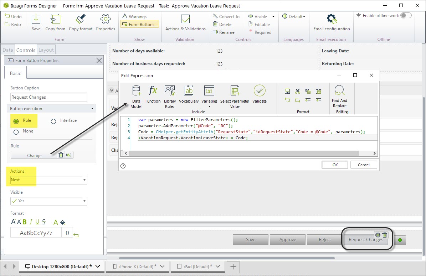426x276 pixels.
Task: Select the Basic properties tab
Action: pyautogui.click(x=15, y=73)
